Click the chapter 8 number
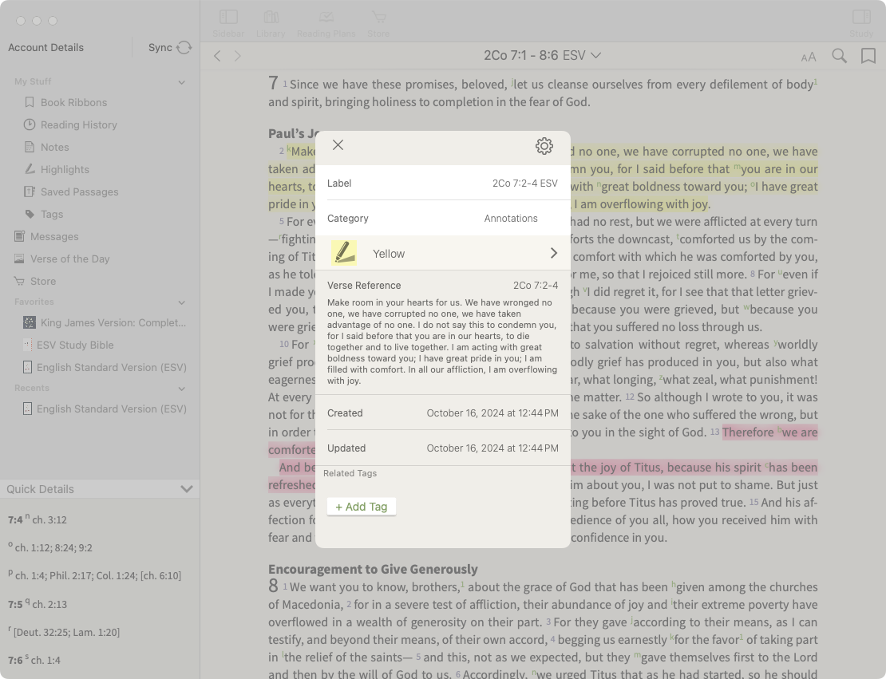 coord(274,586)
